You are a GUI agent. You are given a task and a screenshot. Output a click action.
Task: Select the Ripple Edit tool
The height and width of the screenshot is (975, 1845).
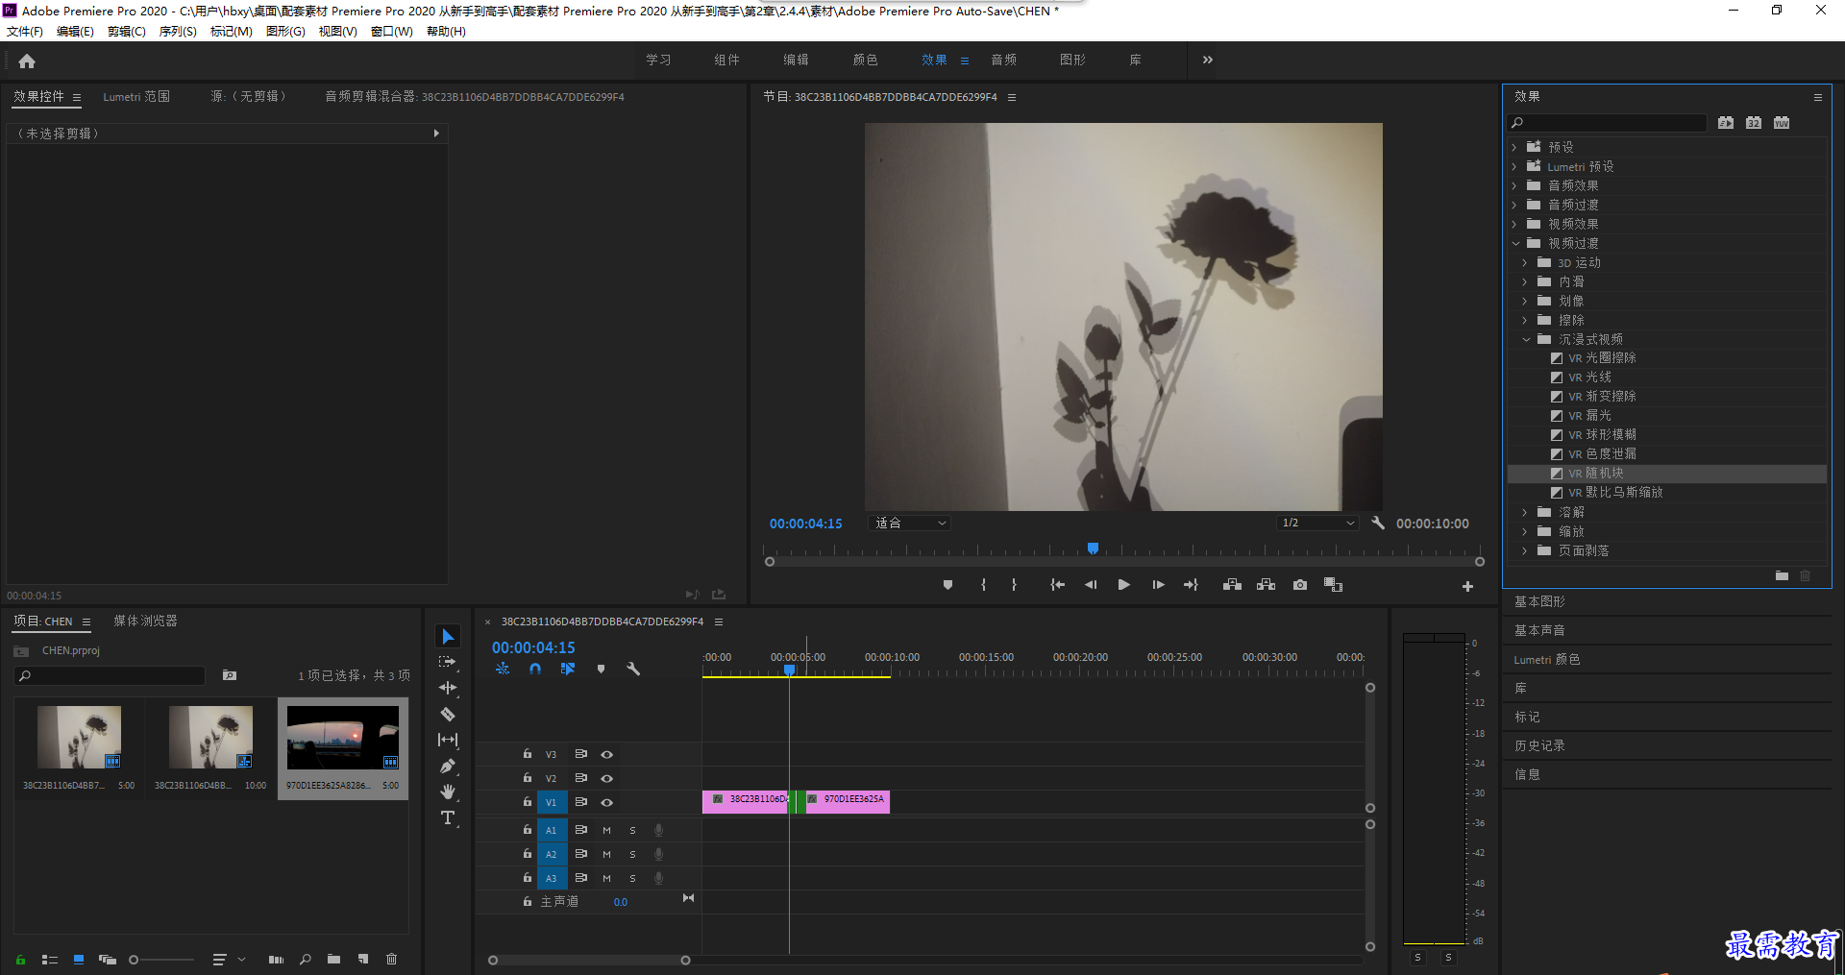[x=448, y=688]
